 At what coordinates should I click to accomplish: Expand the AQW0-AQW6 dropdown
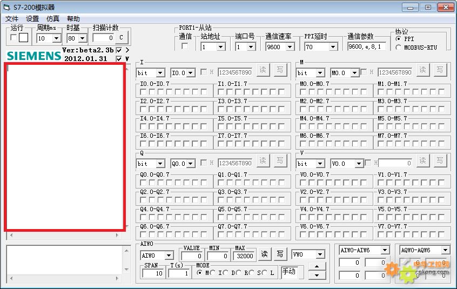click(x=445, y=250)
